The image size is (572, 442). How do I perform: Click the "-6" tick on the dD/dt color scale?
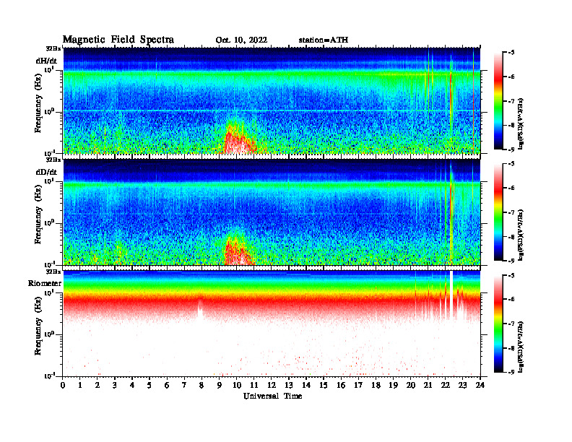click(x=511, y=188)
